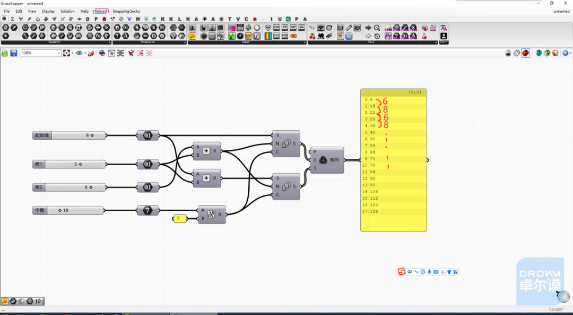The width and height of the screenshot is (573, 315).
Task: Expand the preview eye dropdown arrow
Action: point(85,53)
